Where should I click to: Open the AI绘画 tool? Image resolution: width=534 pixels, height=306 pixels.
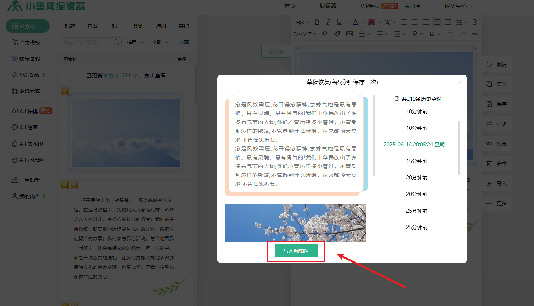pos(25,127)
